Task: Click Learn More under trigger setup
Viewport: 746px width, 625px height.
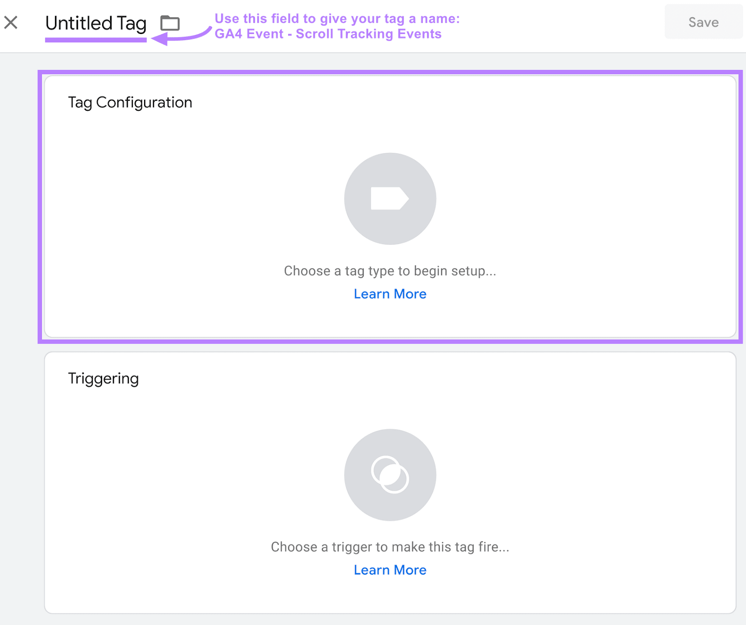Action: [x=390, y=569]
